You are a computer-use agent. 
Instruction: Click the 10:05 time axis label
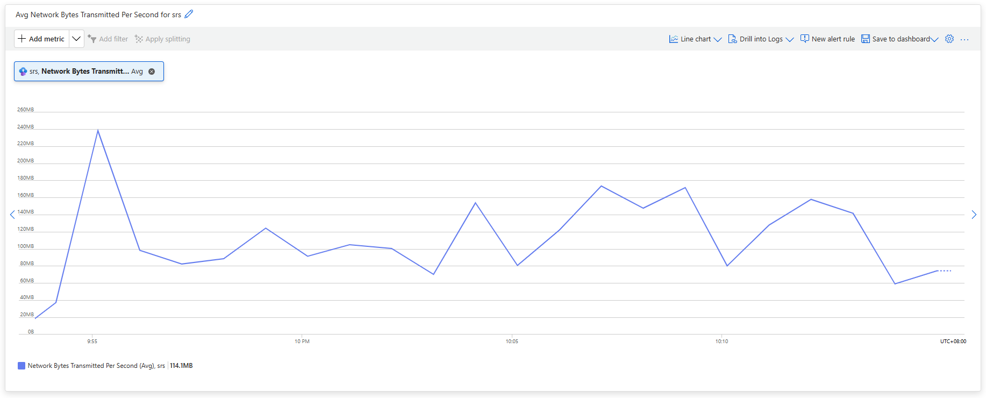pyautogui.click(x=512, y=341)
